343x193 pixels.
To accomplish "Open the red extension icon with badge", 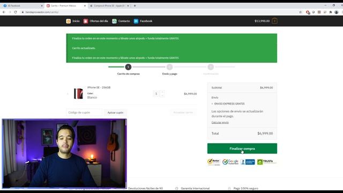I will point(308,12).
